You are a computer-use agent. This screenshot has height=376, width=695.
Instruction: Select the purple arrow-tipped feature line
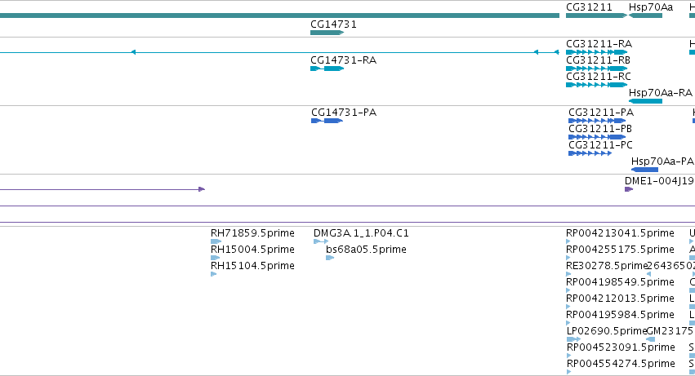click(102, 189)
